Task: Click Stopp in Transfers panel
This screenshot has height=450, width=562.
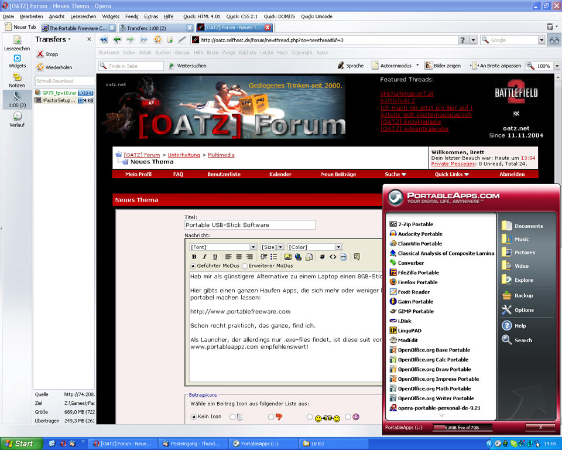Action: tap(47, 54)
